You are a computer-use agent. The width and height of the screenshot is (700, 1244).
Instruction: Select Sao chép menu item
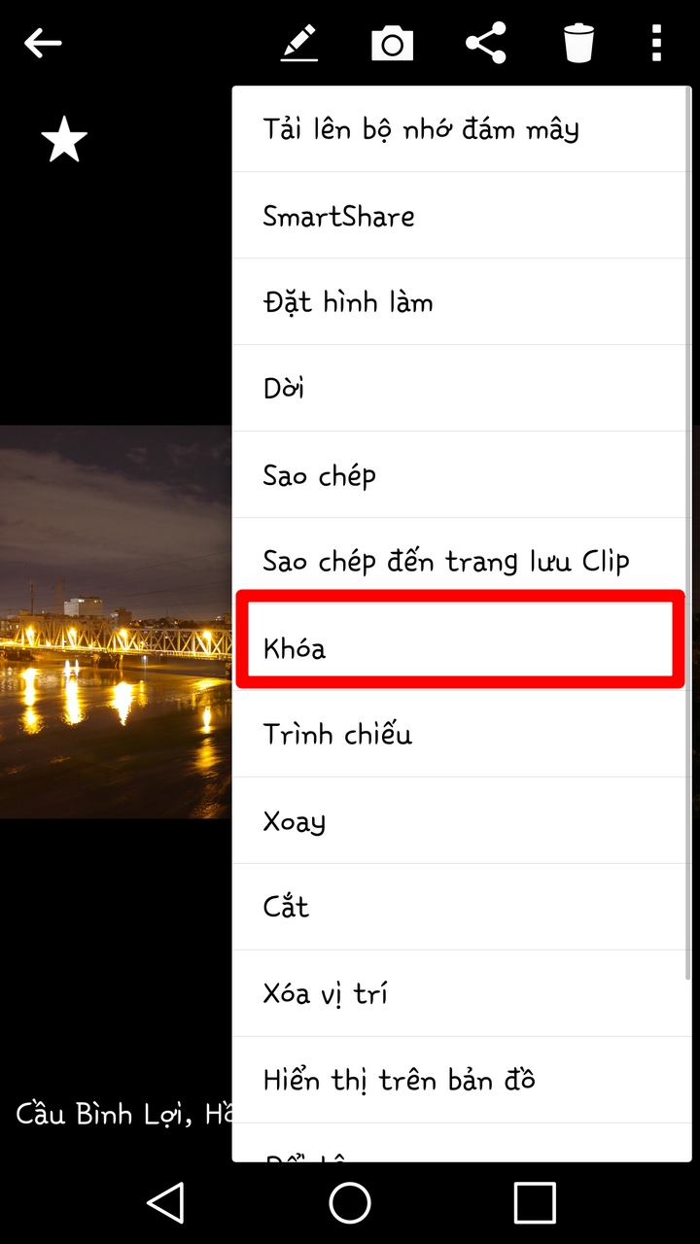(461, 475)
